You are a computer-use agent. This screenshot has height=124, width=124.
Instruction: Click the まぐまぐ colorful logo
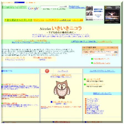point(115,55)
